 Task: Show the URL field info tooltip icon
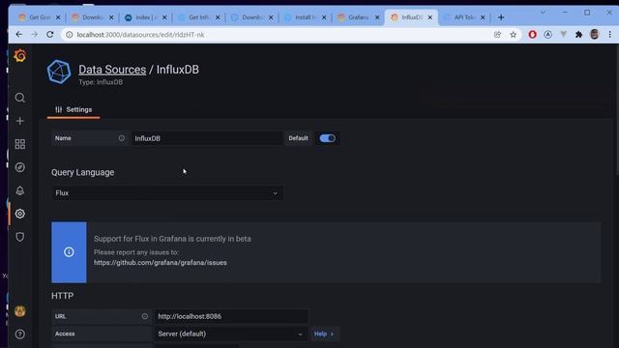[145, 316]
